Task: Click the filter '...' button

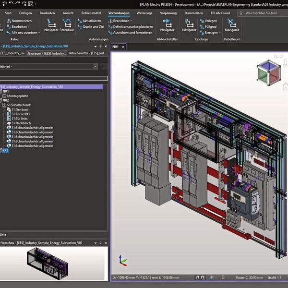Action: coord(104,67)
